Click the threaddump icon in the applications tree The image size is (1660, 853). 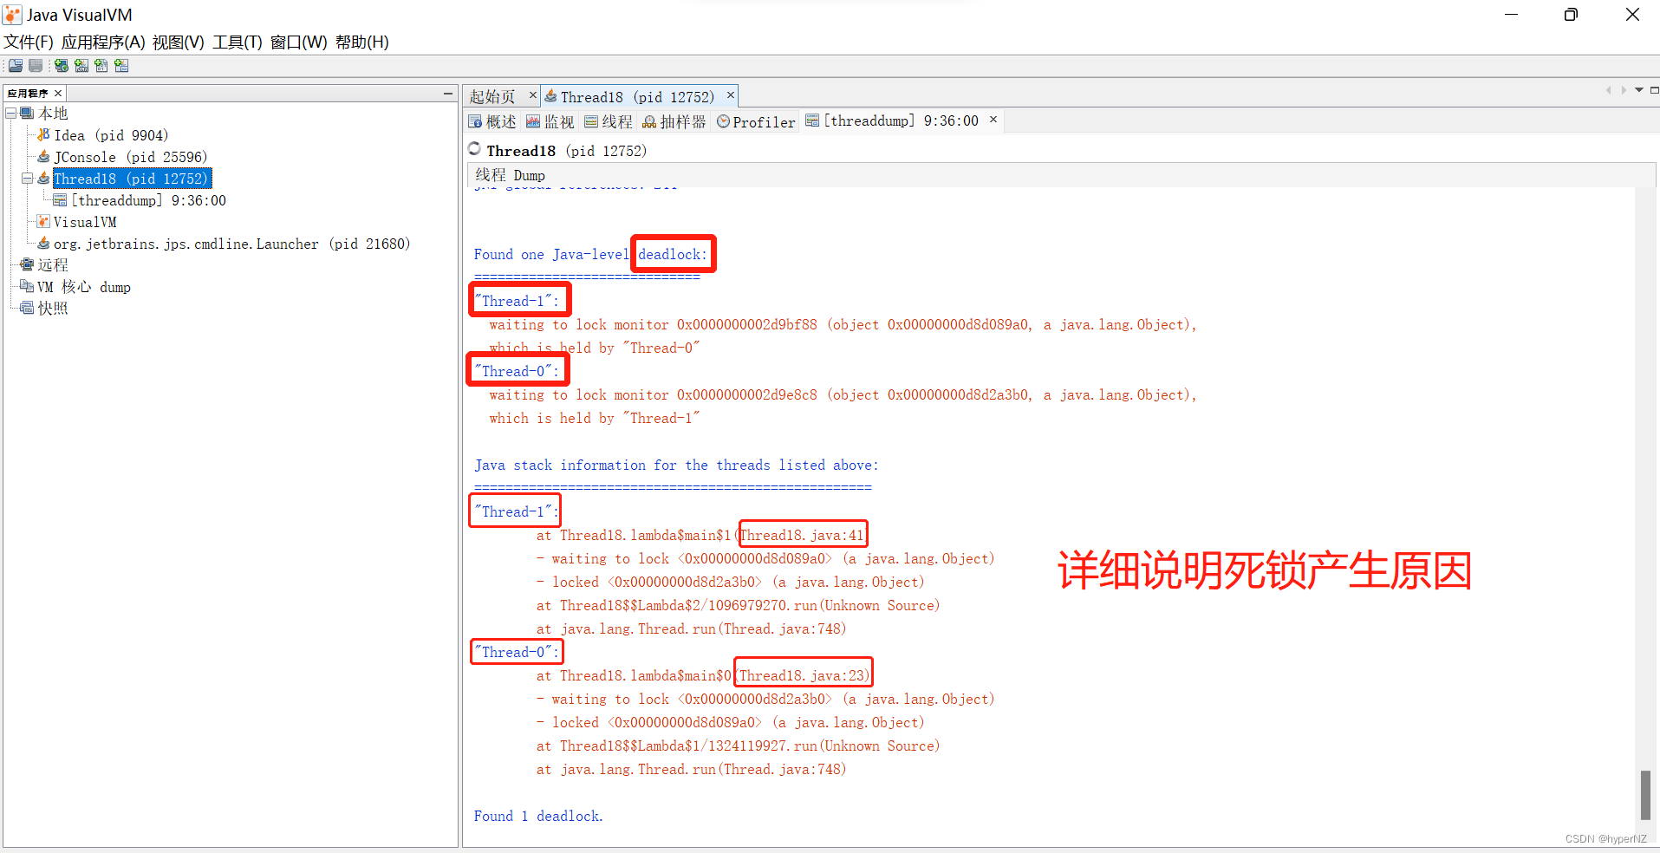60,200
